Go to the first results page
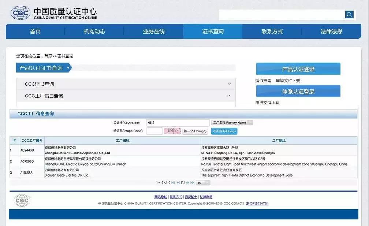369x226 pixels. pyautogui.click(x=173, y=182)
